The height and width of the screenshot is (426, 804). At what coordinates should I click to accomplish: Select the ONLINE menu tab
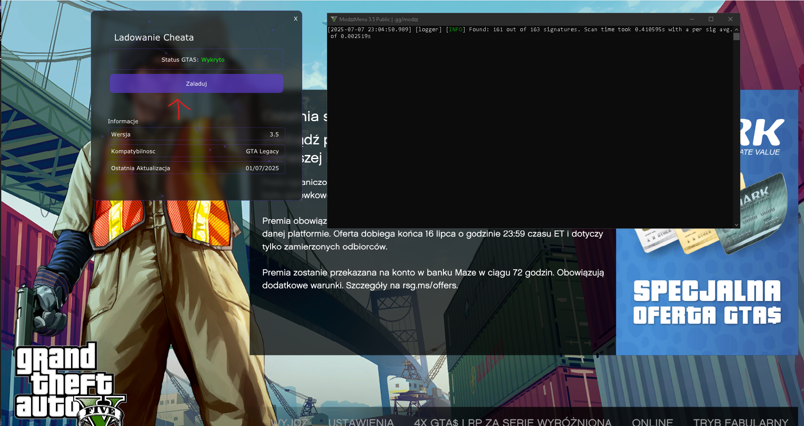pos(652,422)
